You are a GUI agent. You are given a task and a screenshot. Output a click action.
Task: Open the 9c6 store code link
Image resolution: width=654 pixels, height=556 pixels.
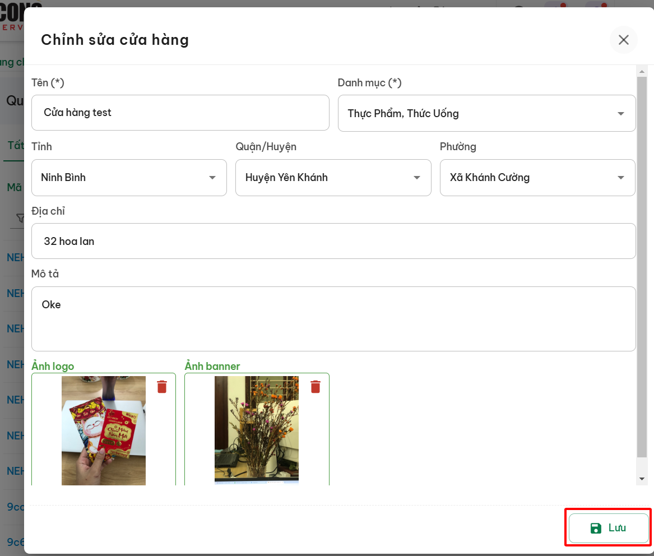click(x=15, y=542)
